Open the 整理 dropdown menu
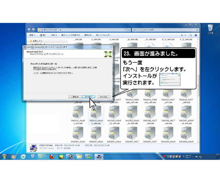Image resolution: width=220 pixels, height=171 pixels. [x=32, y=35]
